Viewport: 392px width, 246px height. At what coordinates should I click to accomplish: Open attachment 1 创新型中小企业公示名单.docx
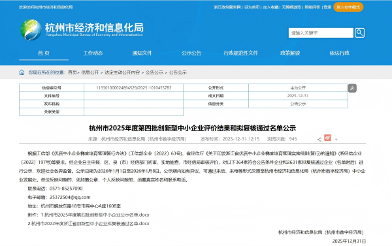pos(95,215)
